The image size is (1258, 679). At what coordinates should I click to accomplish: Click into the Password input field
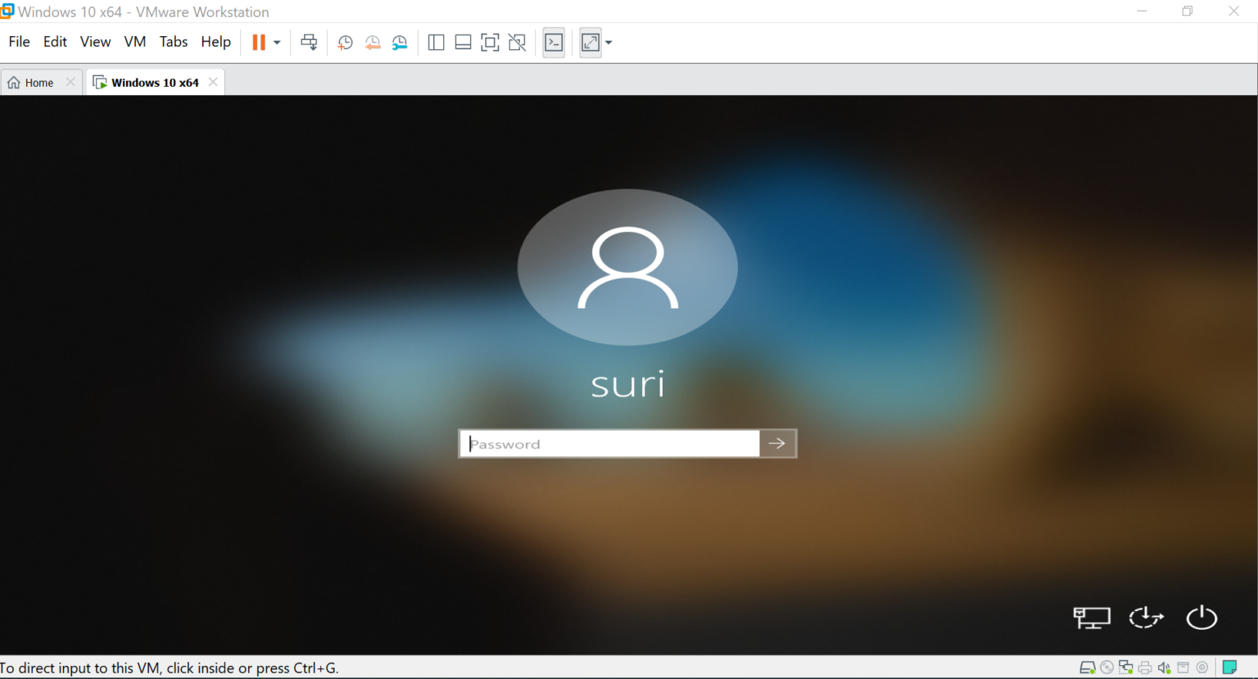610,444
